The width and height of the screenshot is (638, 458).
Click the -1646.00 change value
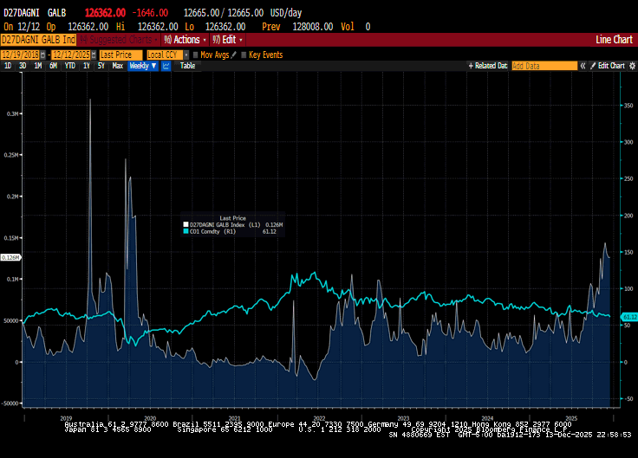tap(150, 13)
